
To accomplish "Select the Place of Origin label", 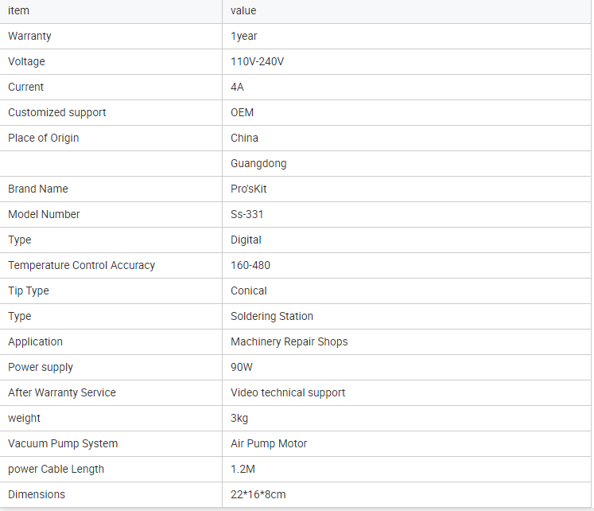I will [44, 138].
